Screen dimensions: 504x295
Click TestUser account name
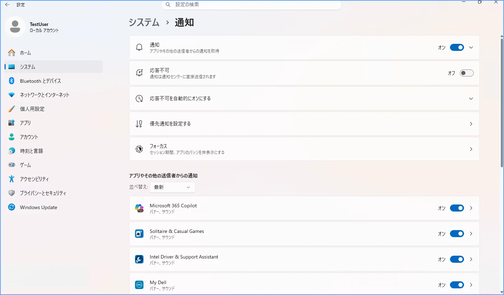(x=39, y=24)
